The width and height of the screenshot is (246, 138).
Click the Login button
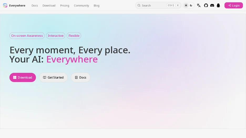[x=234, y=5]
